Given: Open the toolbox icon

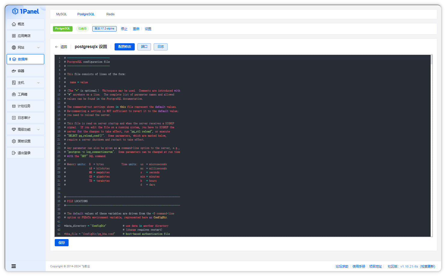Looking at the screenshot, I should [14, 94].
